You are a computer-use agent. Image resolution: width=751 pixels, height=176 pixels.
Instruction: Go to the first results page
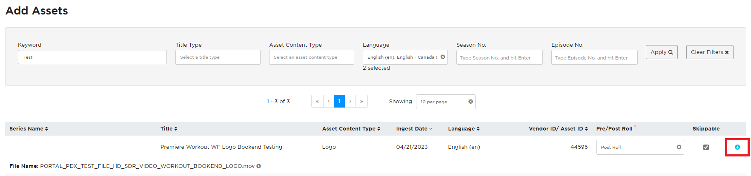(x=317, y=101)
